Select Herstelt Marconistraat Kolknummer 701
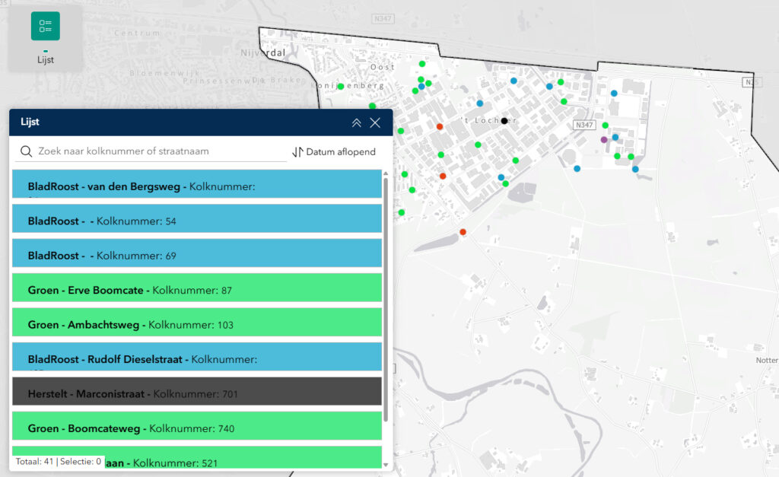 pos(196,394)
